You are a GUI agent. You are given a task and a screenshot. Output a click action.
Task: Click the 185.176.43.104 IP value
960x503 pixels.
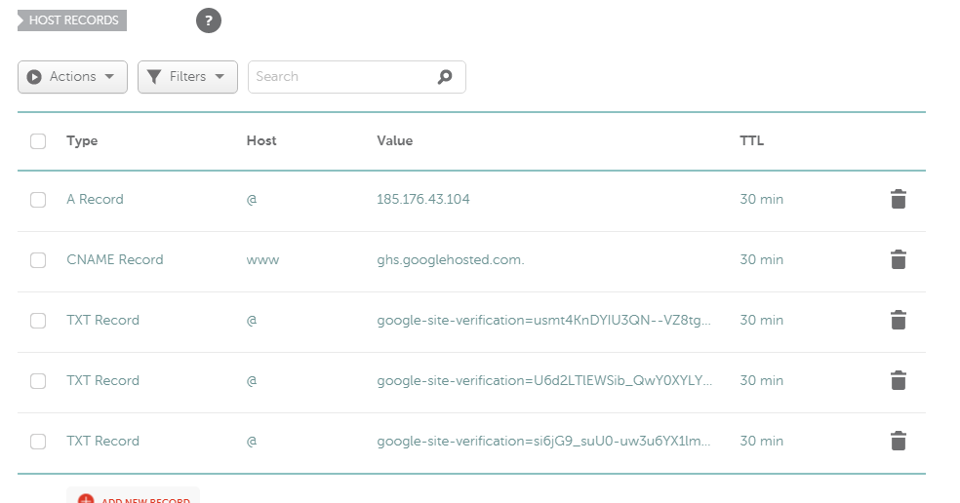pos(422,199)
